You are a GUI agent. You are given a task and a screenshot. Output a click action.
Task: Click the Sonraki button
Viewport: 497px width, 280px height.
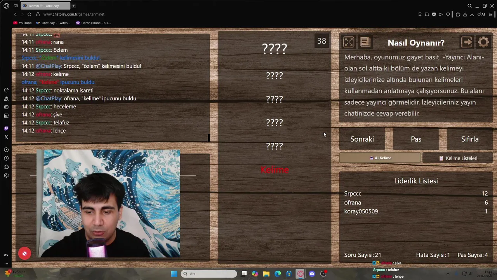(362, 139)
